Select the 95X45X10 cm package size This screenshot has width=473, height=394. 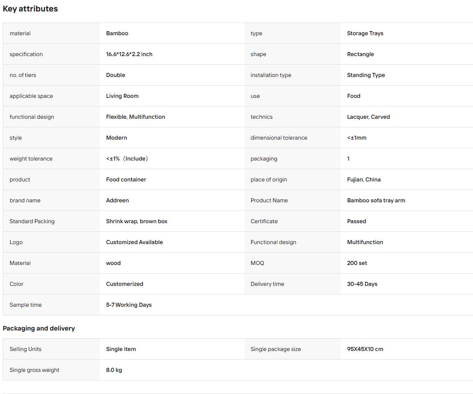pos(365,349)
